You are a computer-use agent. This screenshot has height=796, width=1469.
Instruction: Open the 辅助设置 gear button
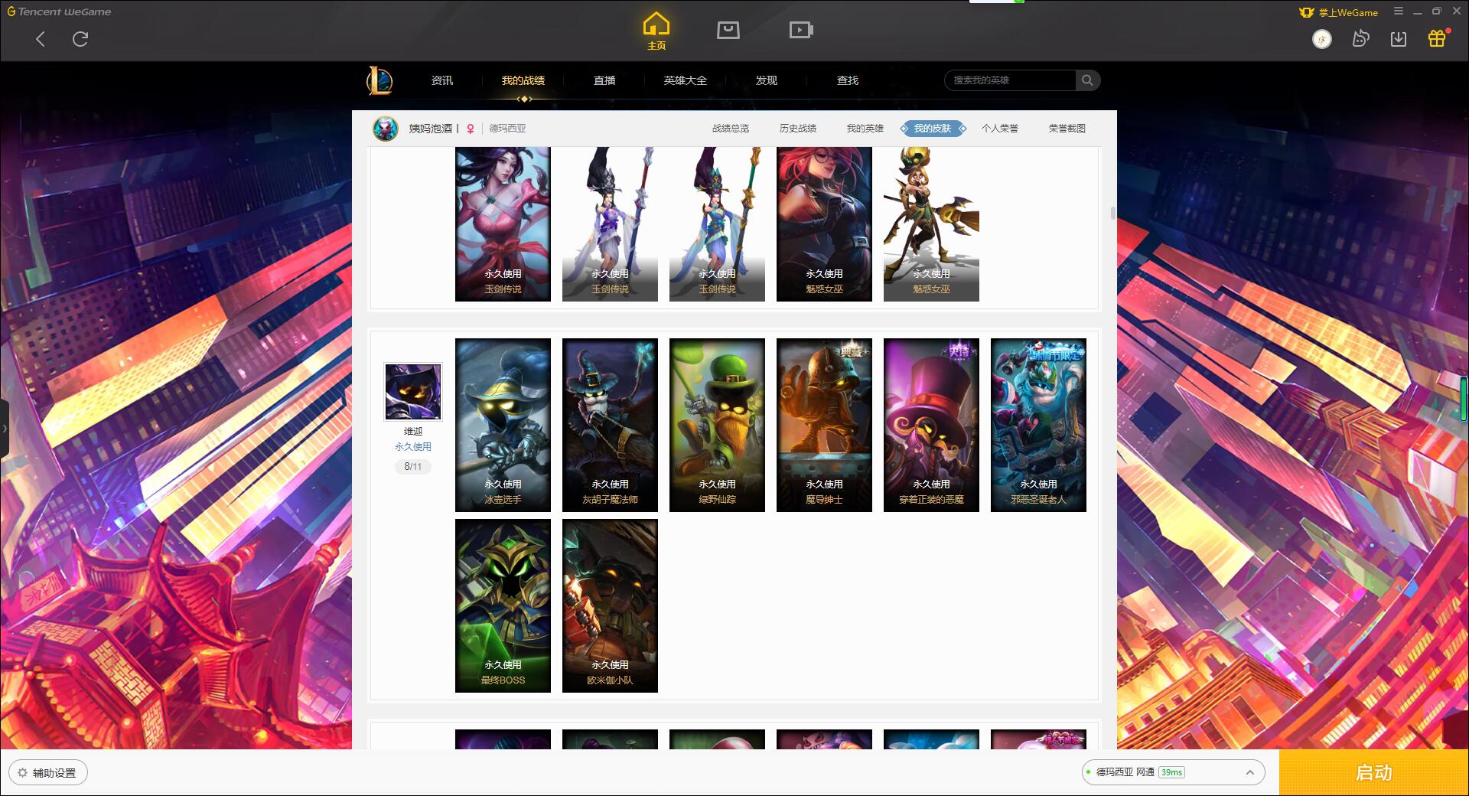(47, 773)
